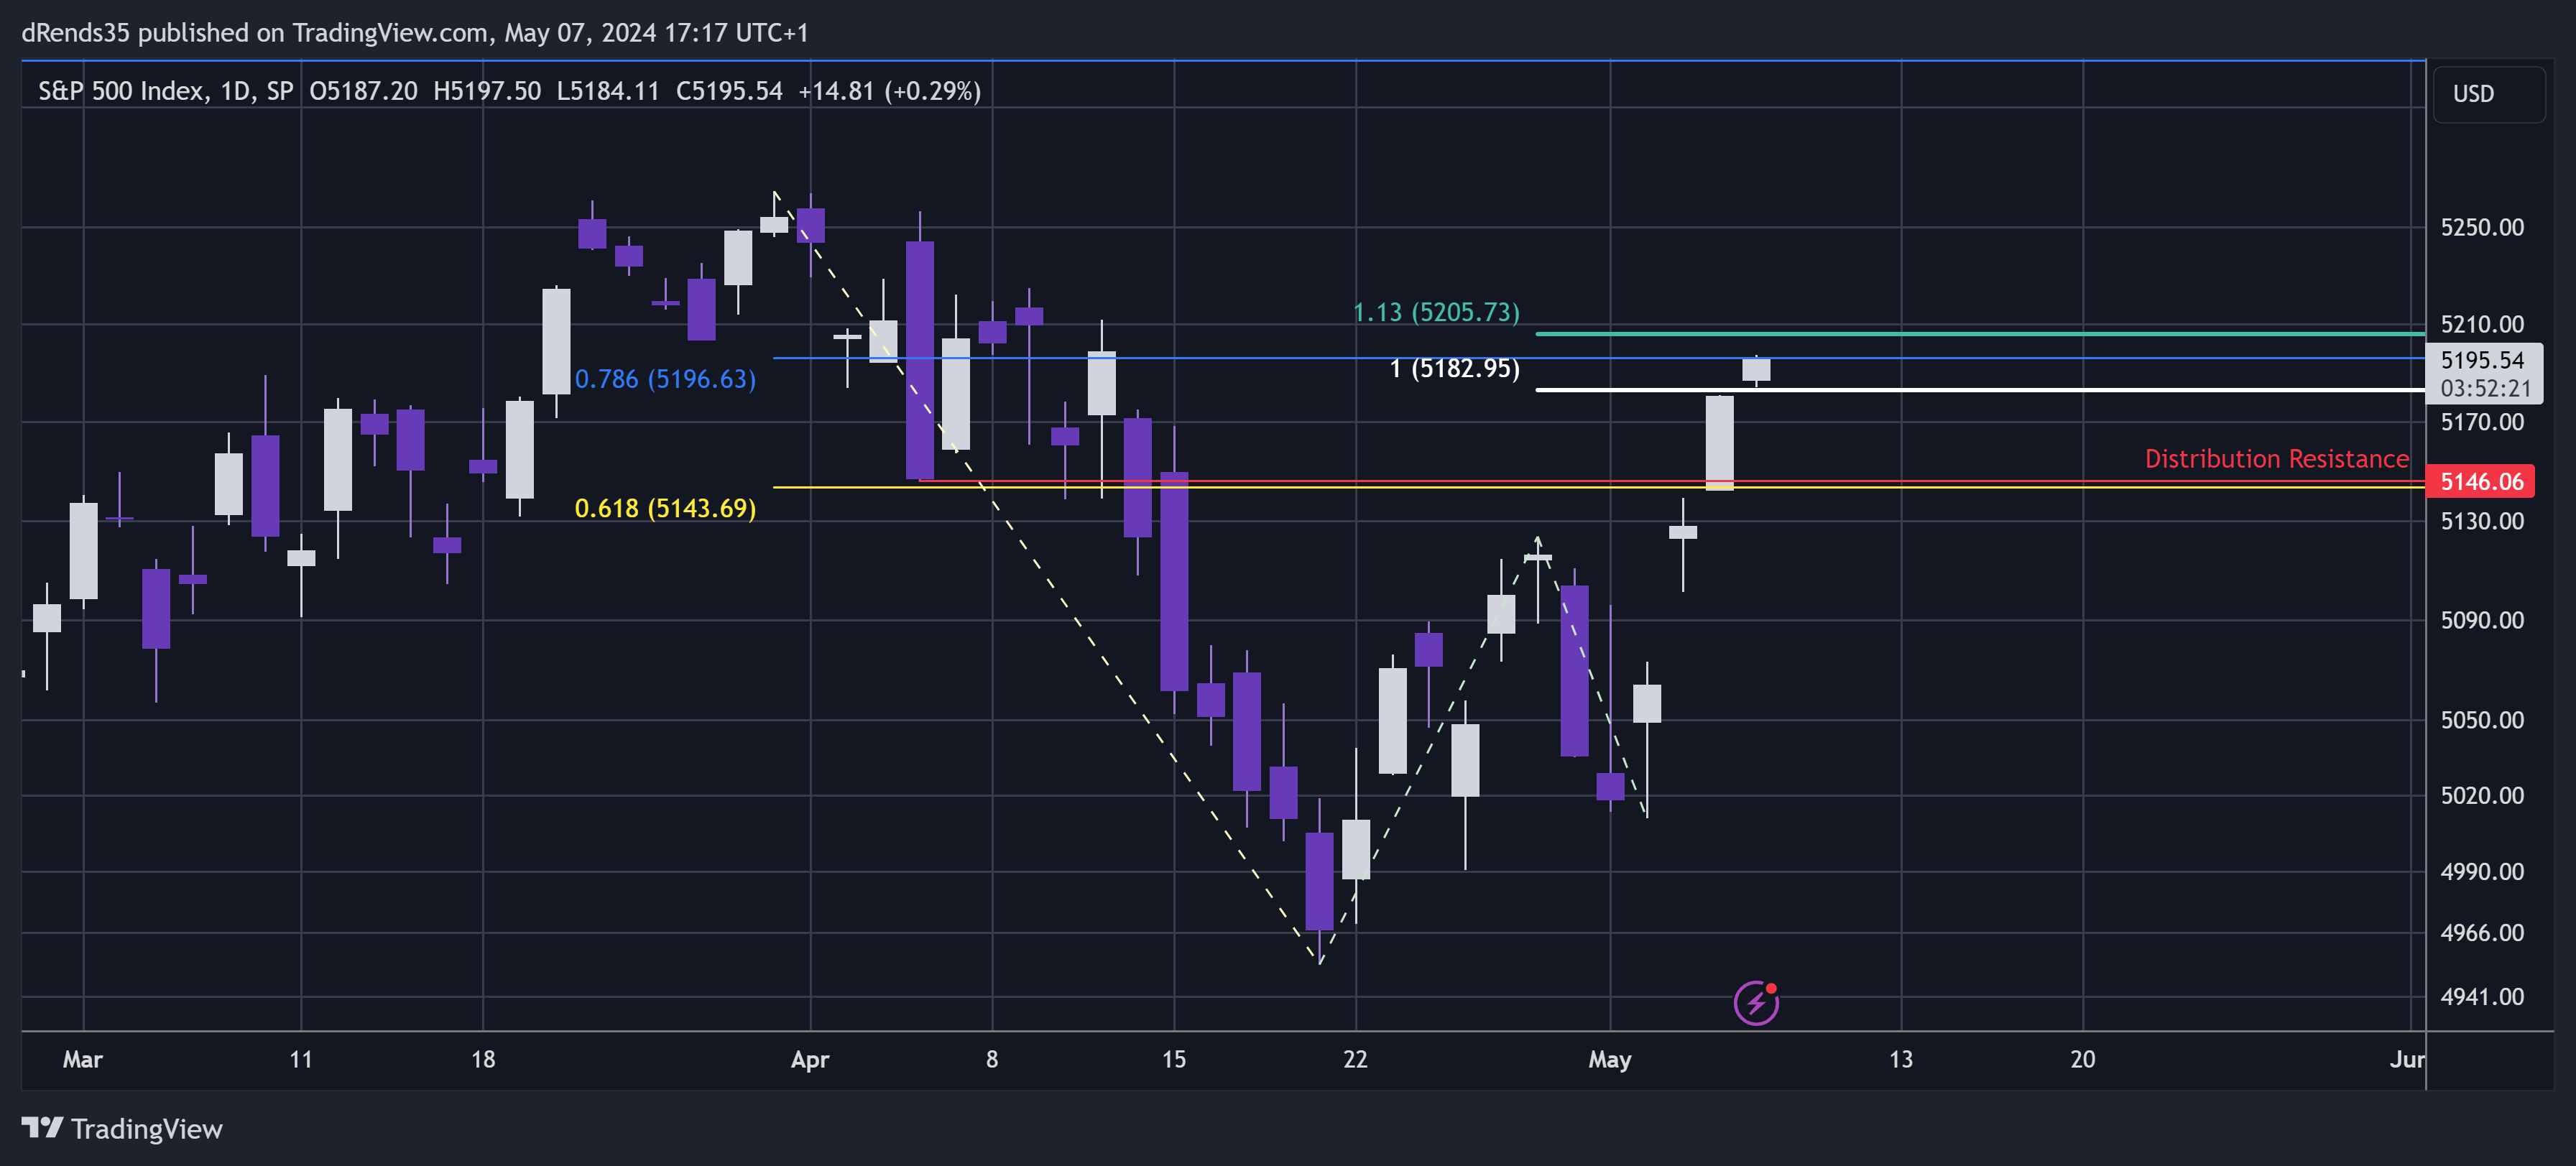The image size is (2576, 1166).
Task: Click the 5020.00 price axis label
Action: click(x=2482, y=795)
